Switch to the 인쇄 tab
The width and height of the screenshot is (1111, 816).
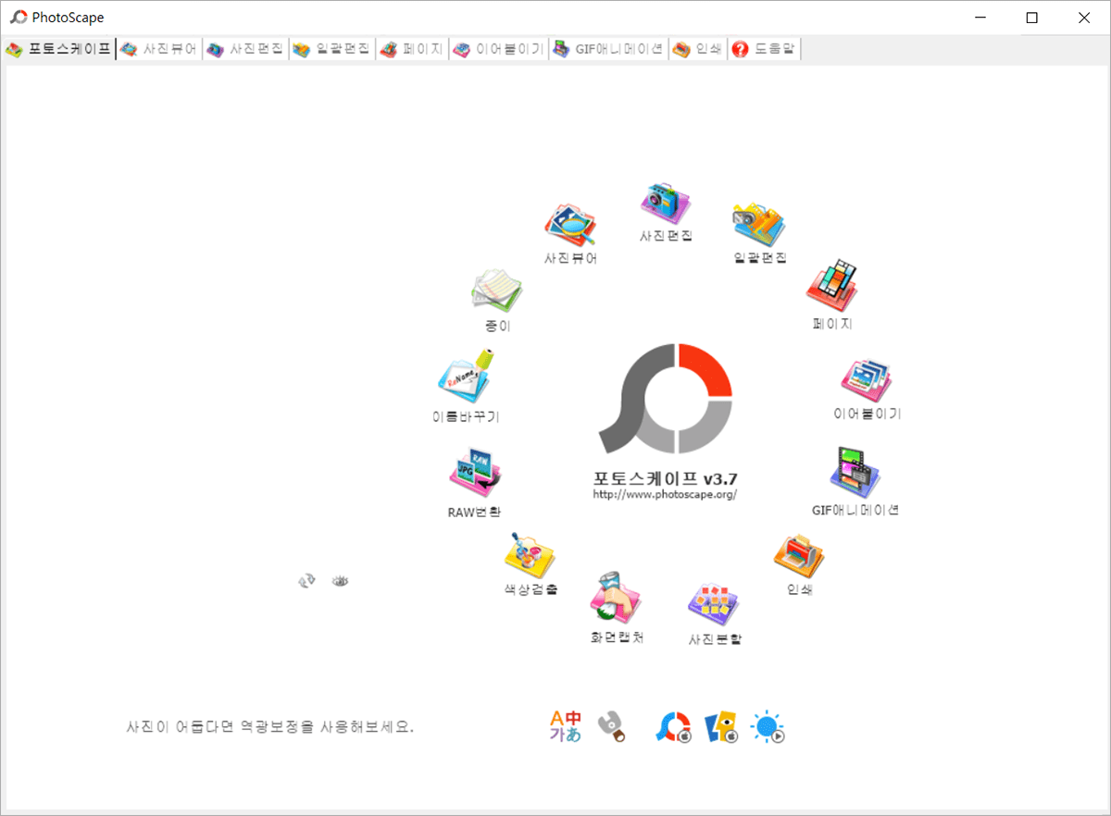pos(697,49)
